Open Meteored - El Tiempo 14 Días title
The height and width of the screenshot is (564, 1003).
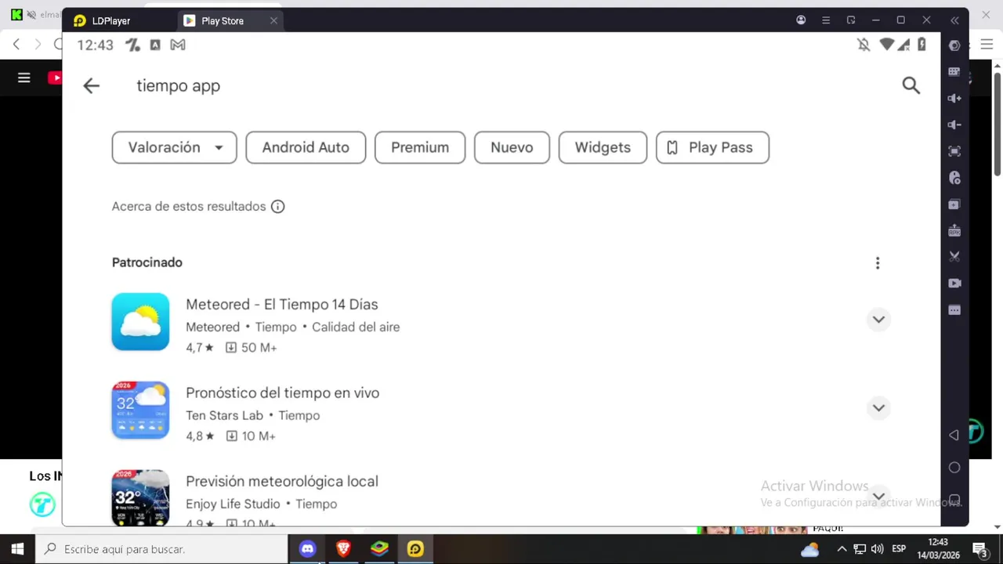click(x=282, y=304)
